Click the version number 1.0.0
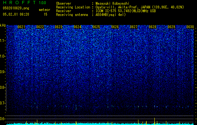Screen dimensions: 197x125 click(43, 2)
